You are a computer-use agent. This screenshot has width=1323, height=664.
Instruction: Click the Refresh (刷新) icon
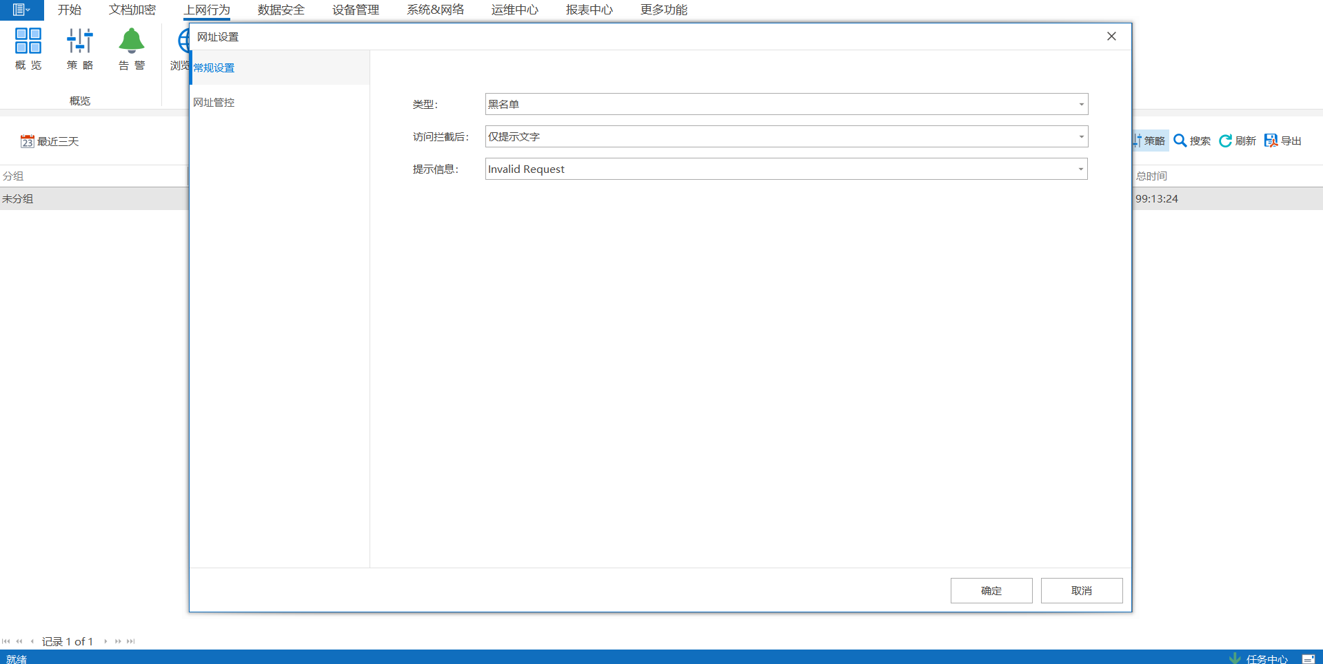point(1225,141)
